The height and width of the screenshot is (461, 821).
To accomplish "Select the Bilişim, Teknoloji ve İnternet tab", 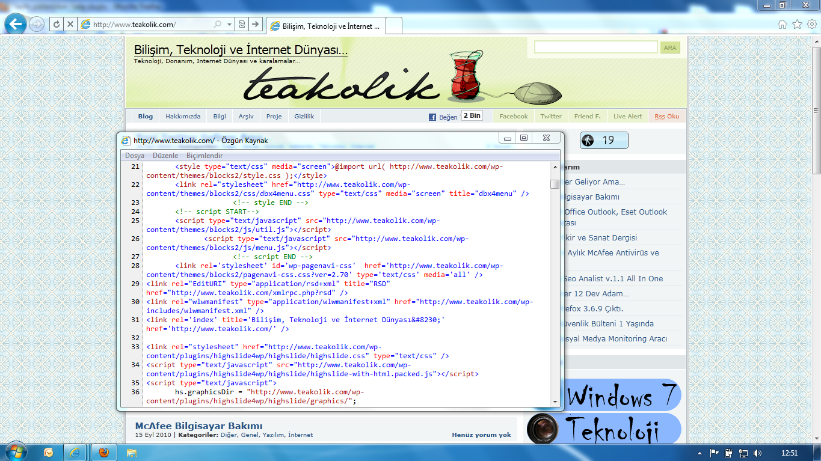I will pyautogui.click(x=325, y=26).
